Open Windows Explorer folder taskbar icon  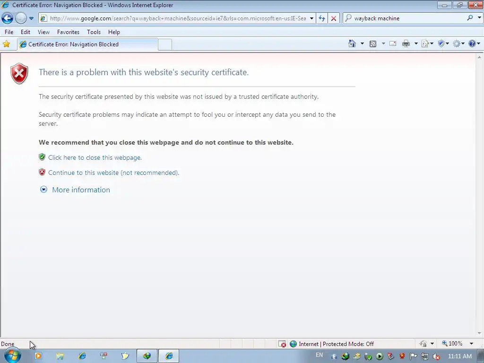(60, 356)
